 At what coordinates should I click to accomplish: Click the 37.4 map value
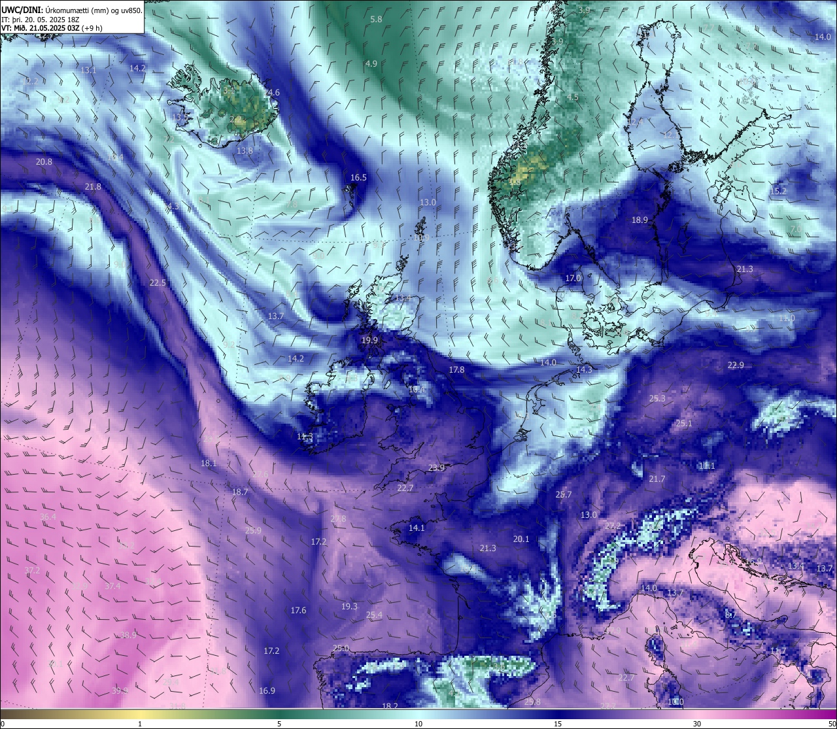pos(112,586)
